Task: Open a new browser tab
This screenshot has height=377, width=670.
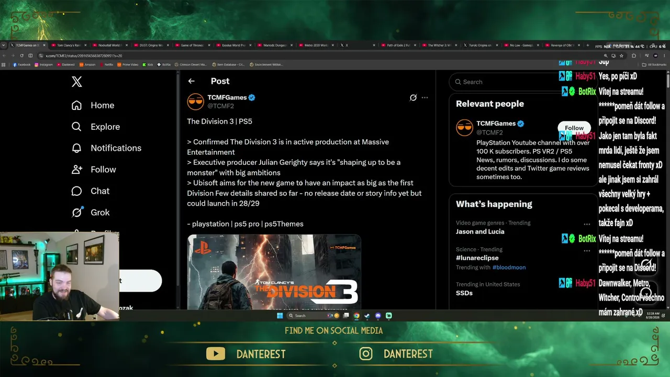Action: [x=587, y=46]
